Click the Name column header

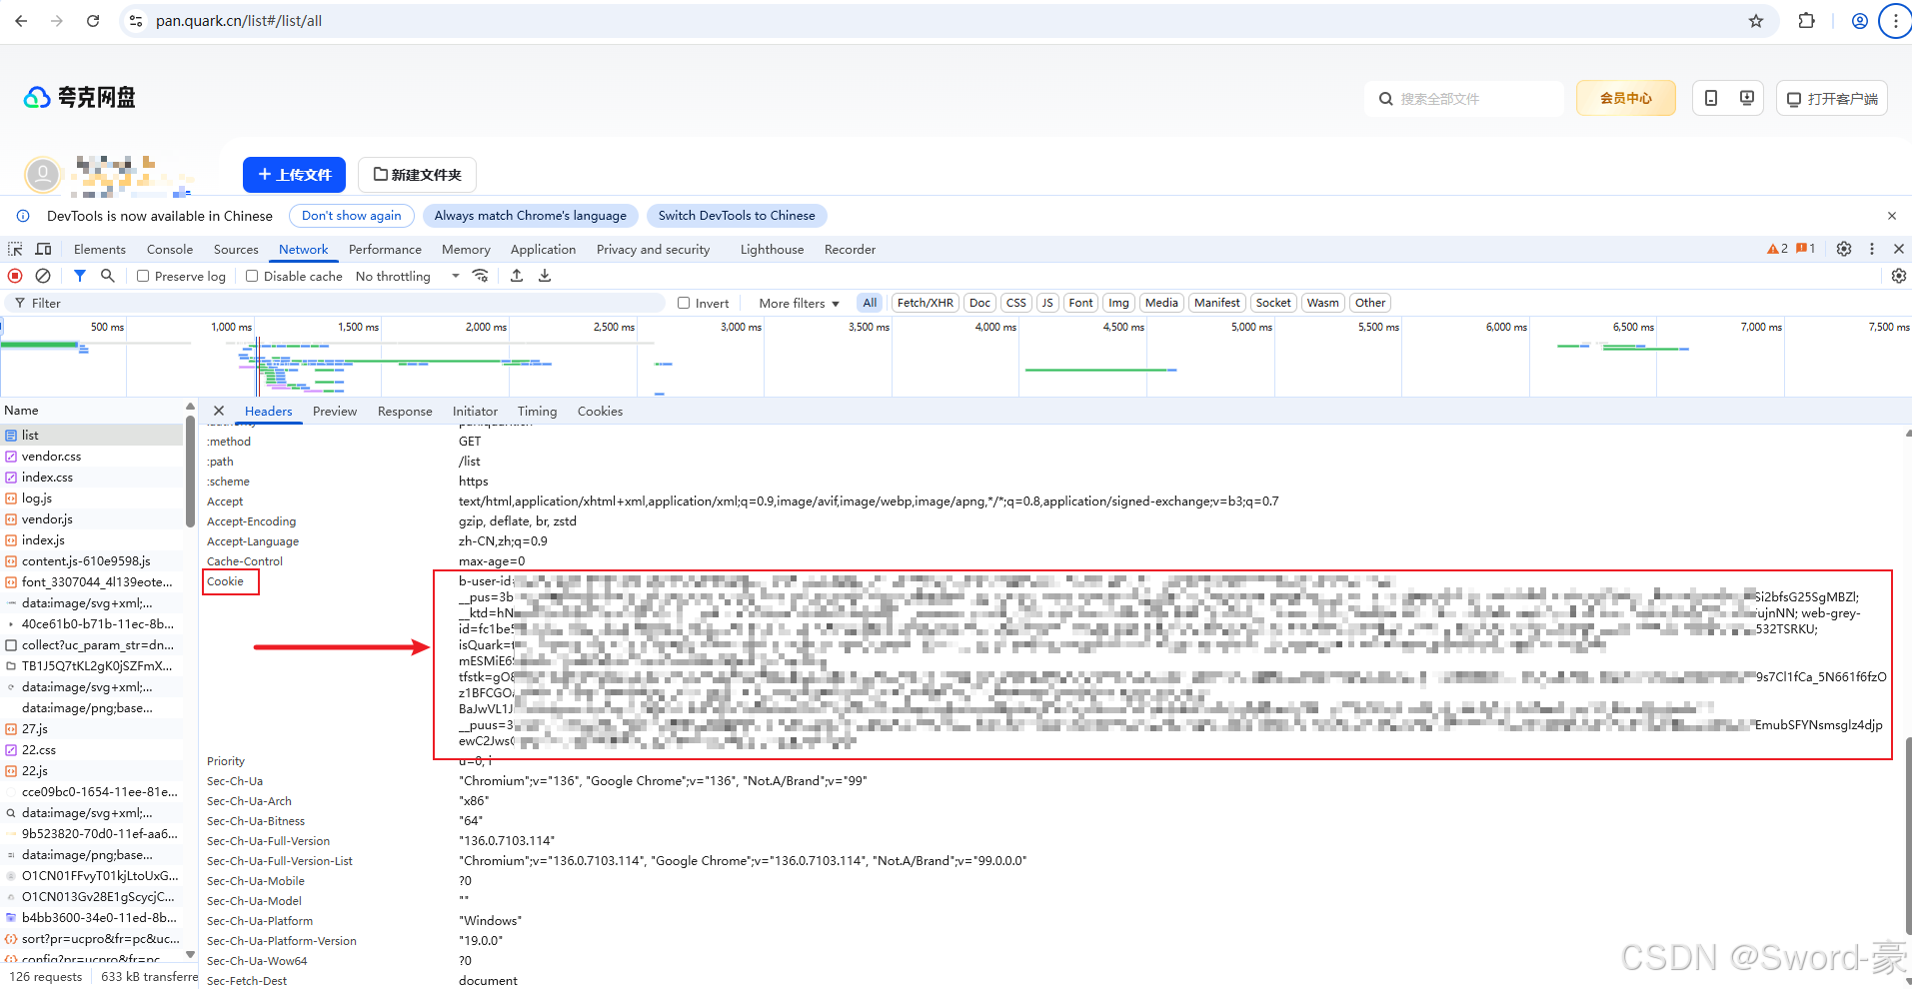tap(92, 410)
